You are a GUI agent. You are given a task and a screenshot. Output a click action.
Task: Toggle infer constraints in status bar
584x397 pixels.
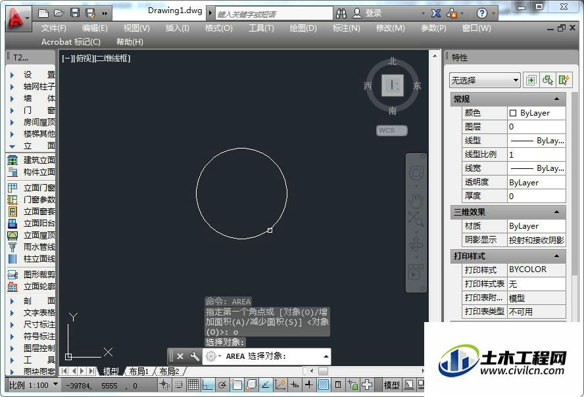click(x=164, y=385)
